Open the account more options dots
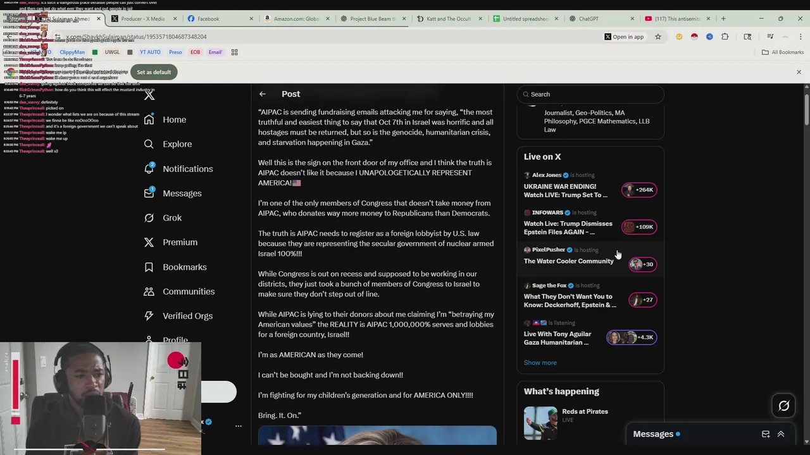 (x=238, y=427)
